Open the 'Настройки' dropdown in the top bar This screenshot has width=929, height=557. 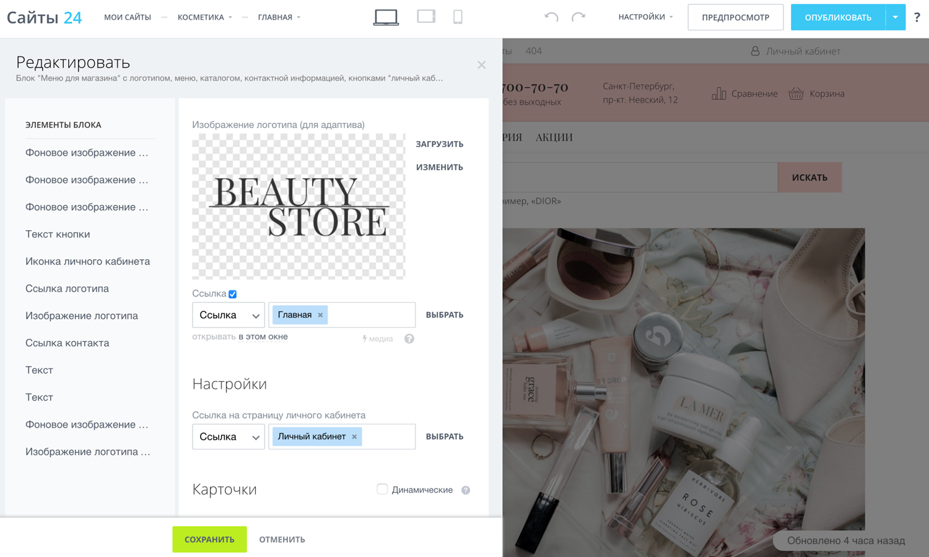645,17
